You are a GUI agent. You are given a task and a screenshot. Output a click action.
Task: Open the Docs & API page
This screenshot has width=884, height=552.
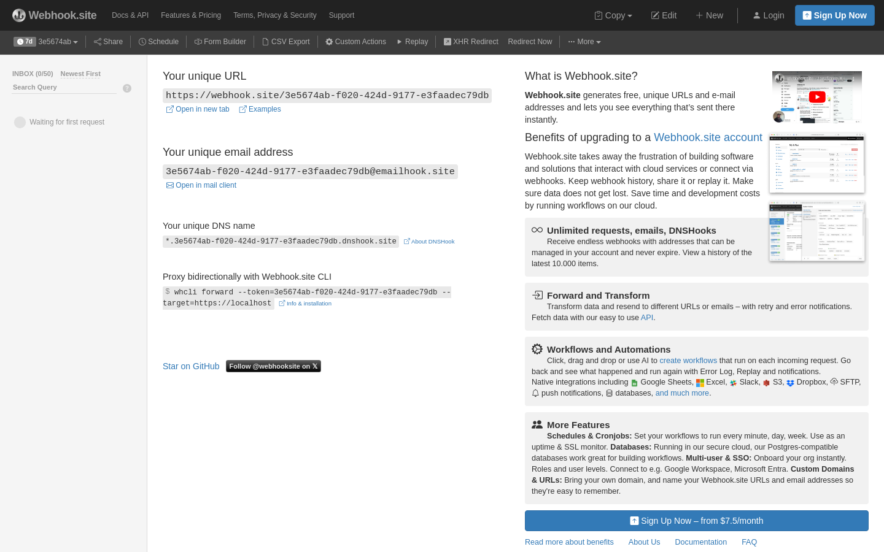(x=130, y=15)
